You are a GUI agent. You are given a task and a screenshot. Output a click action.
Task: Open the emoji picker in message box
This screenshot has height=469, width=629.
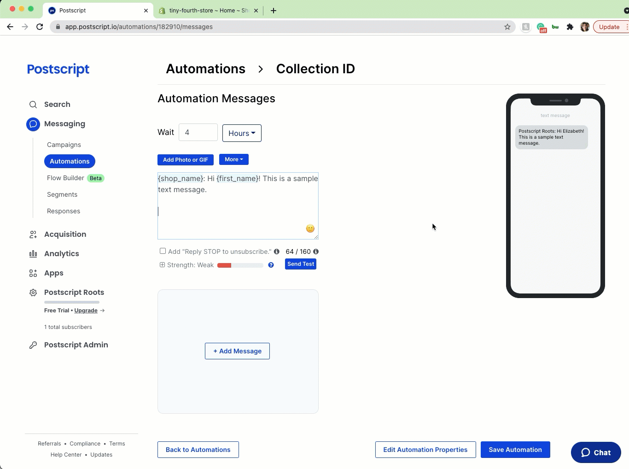pos(310,229)
